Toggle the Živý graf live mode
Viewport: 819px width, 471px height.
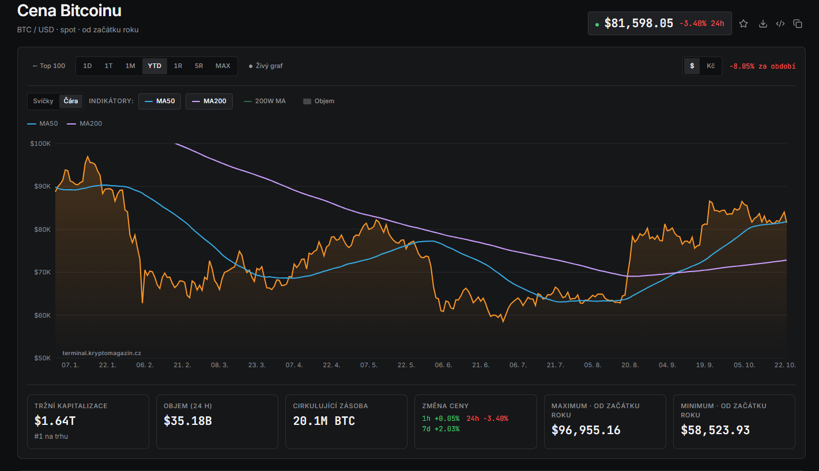[x=266, y=66]
